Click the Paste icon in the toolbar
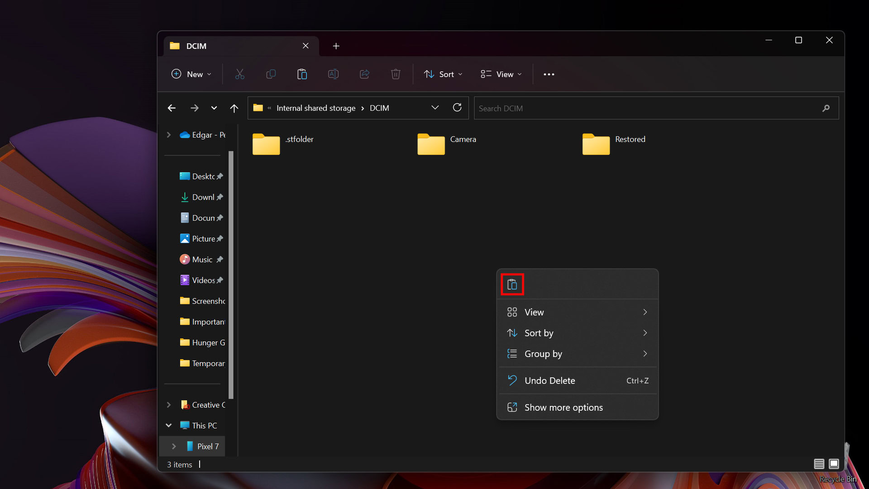This screenshot has width=869, height=489. [302, 74]
